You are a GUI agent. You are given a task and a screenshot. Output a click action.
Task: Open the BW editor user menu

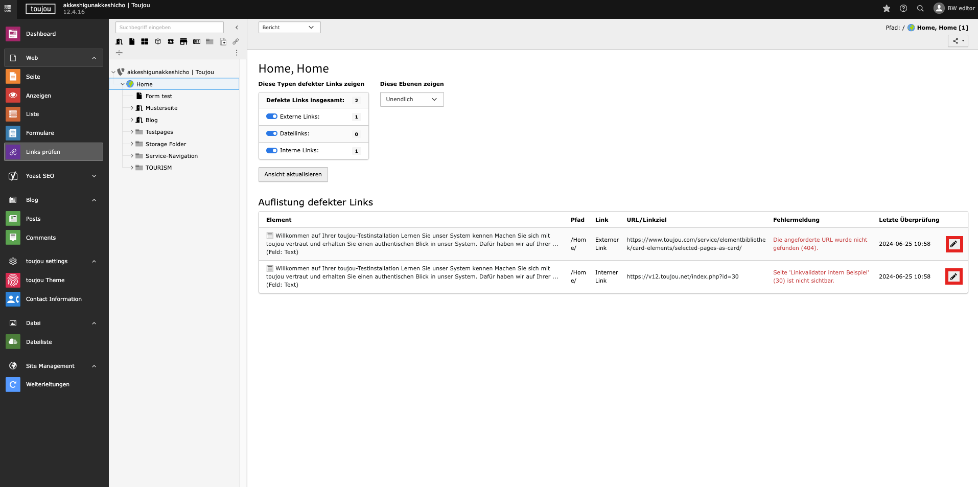coord(954,8)
